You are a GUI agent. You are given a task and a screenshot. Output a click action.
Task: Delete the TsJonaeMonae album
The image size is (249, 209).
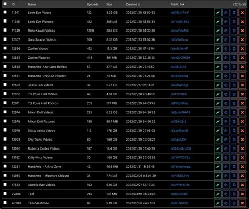(242, 203)
